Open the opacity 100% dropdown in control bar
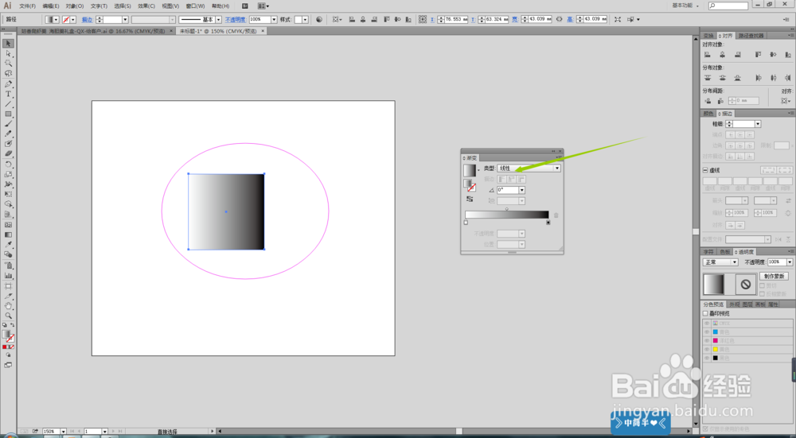This screenshot has height=438, width=796. tap(274, 19)
